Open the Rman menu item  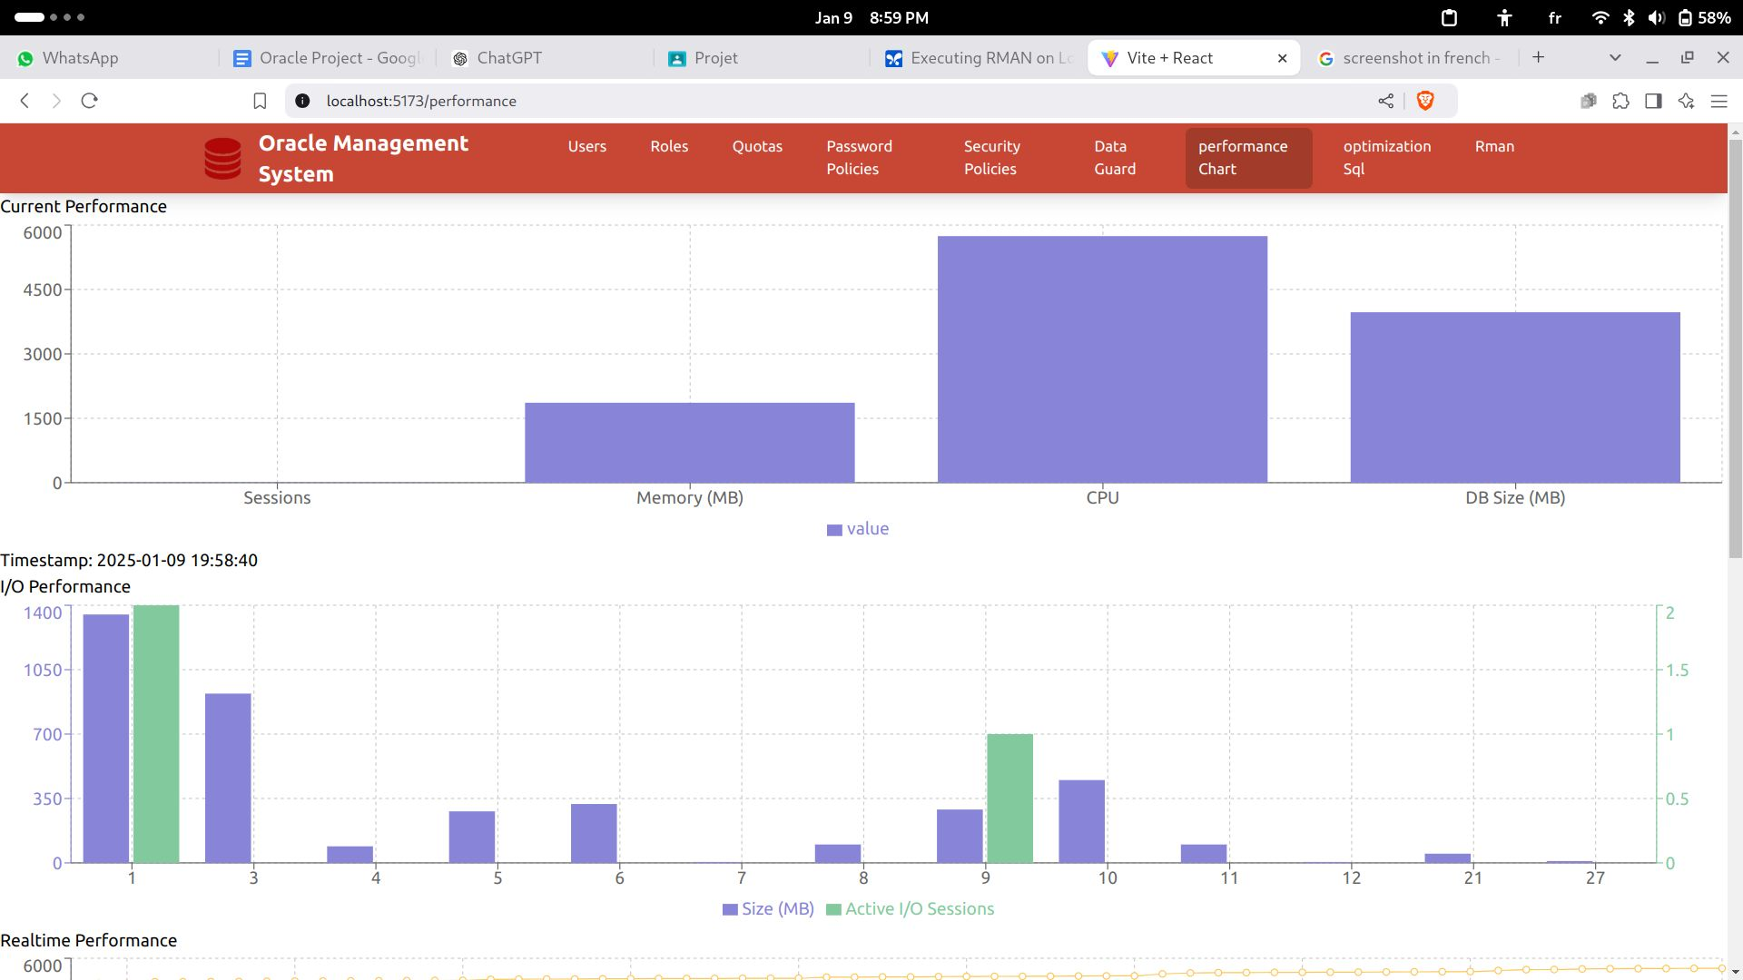click(x=1493, y=146)
